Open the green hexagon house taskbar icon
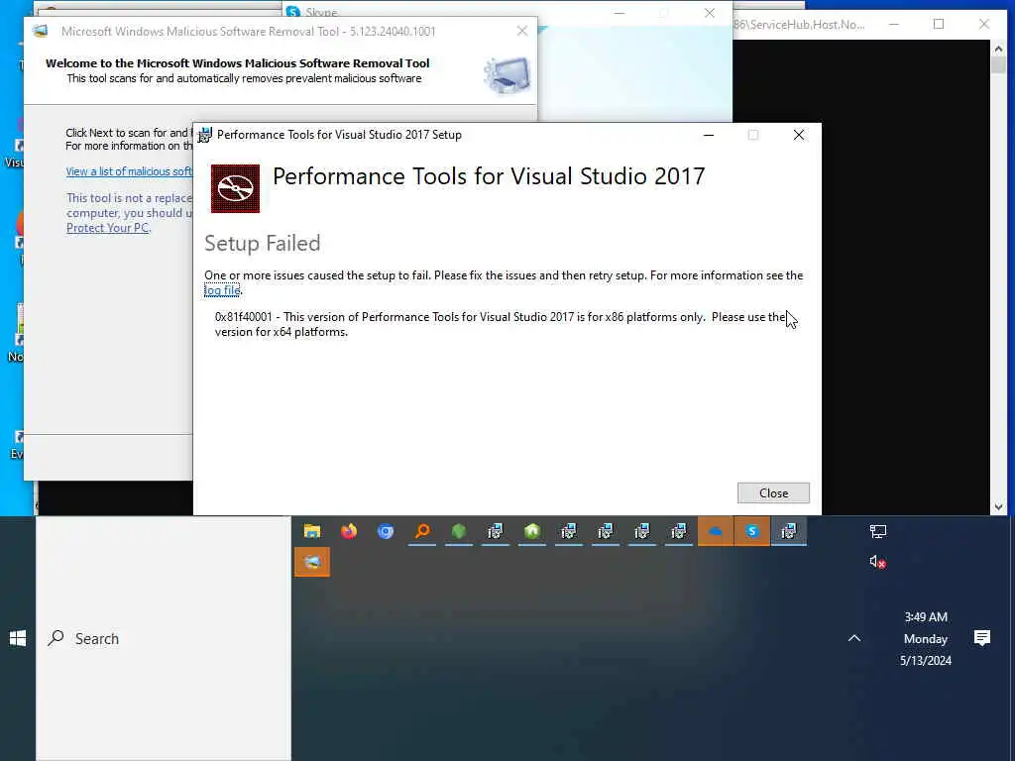The height and width of the screenshot is (761, 1015). [532, 531]
